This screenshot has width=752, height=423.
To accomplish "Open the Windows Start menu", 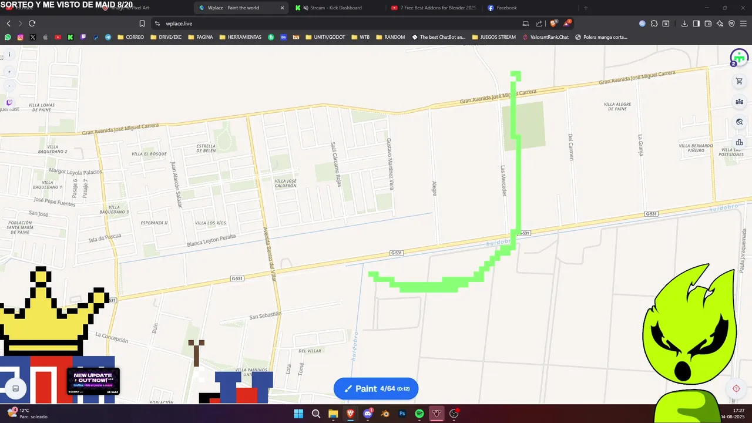I will [298, 414].
